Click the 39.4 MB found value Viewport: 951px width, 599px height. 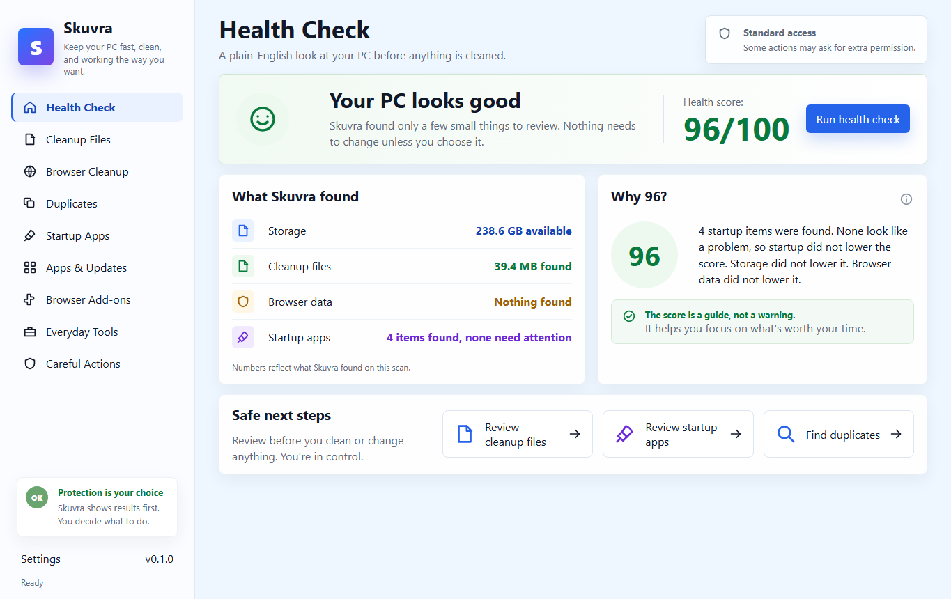tap(533, 266)
